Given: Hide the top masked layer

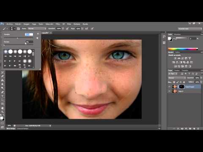Looking at the screenshot, I should [170, 87].
